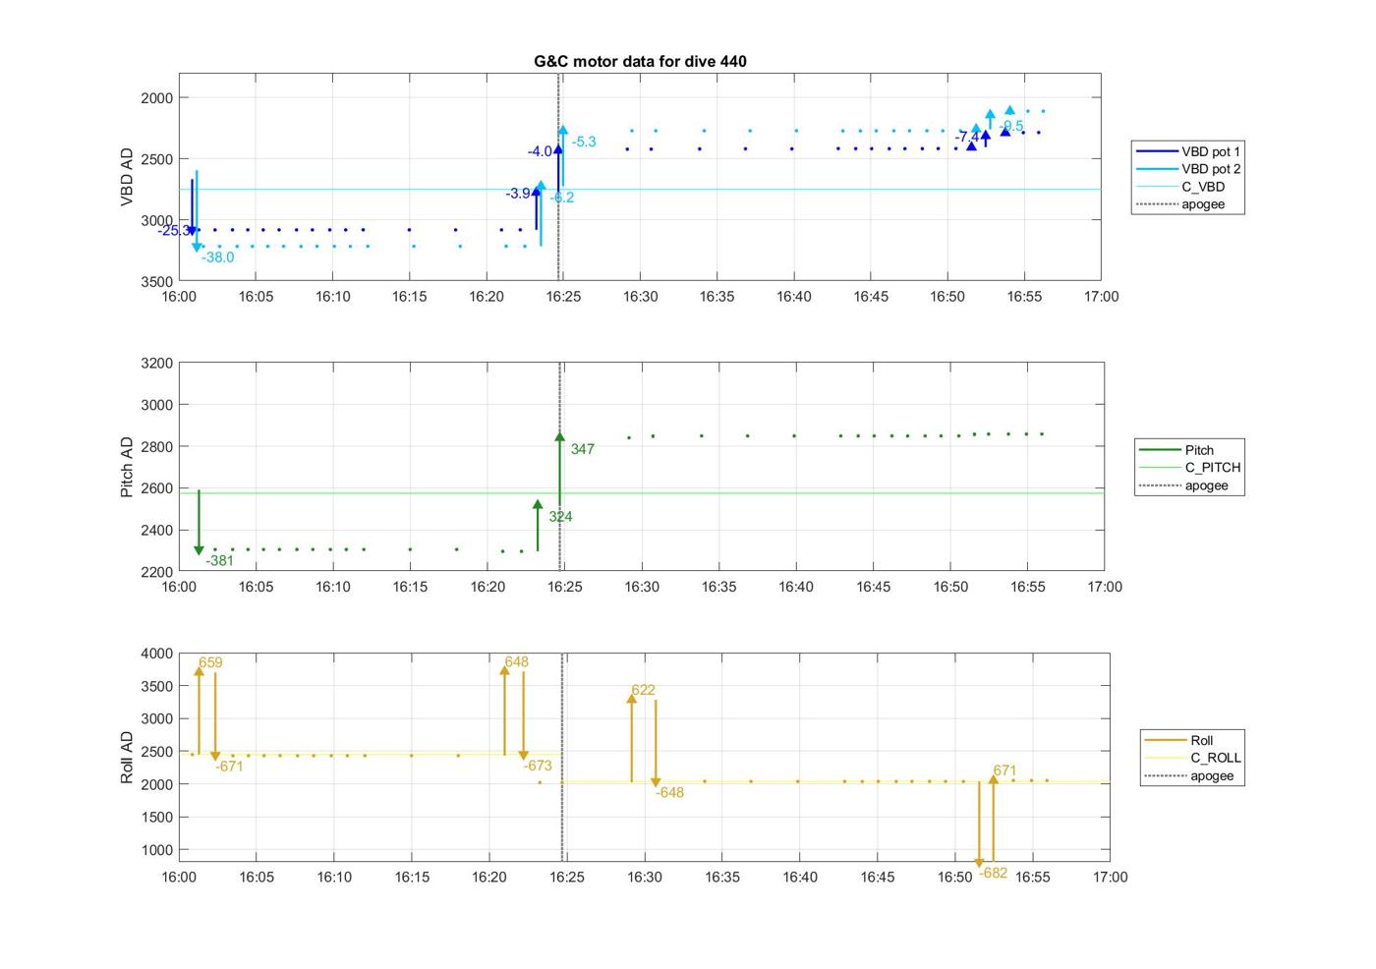Select the "VBD pot 1" legend entry

coord(1188,151)
